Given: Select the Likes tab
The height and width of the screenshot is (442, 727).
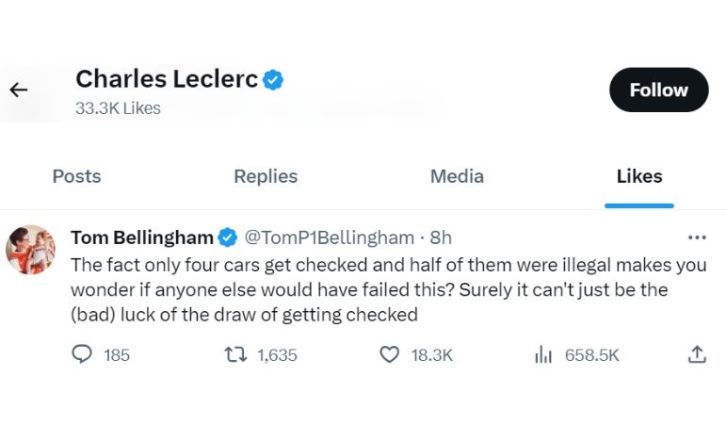Looking at the screenshot, I should coord(639,176).
